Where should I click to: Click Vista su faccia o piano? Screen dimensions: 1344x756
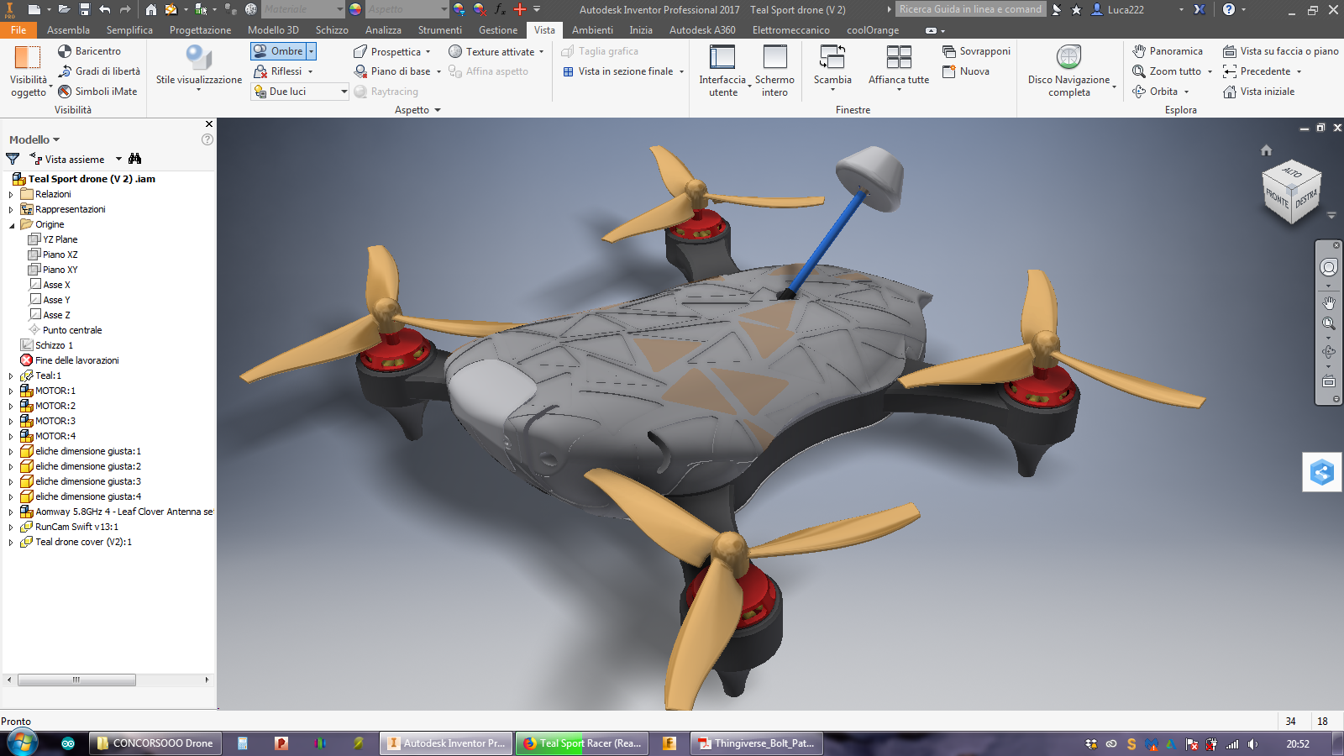click(1281, 51)
